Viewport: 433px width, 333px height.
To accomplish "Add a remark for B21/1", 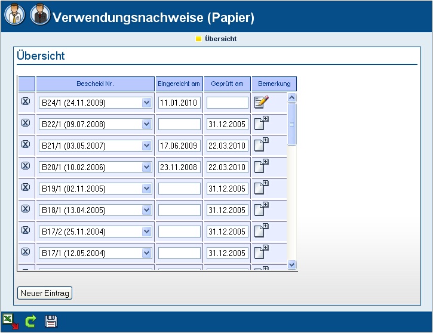I will click(261, 144).
